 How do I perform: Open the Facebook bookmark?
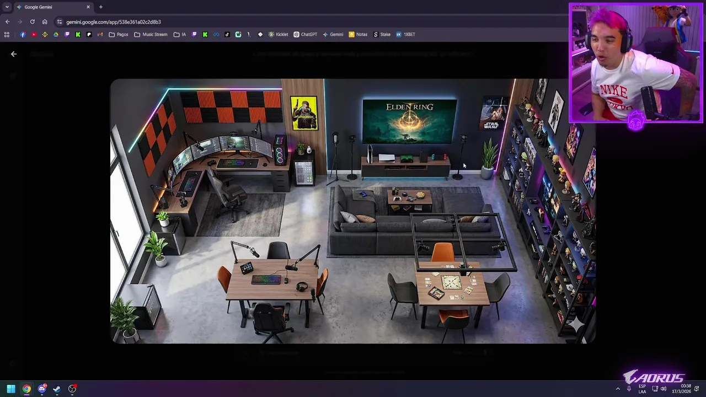pyautogui.click(x=23, y=34)
